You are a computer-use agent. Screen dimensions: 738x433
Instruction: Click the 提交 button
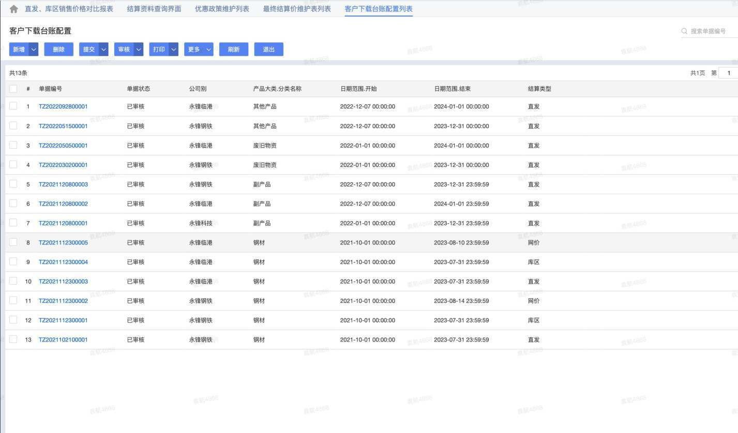coord(89,50)
